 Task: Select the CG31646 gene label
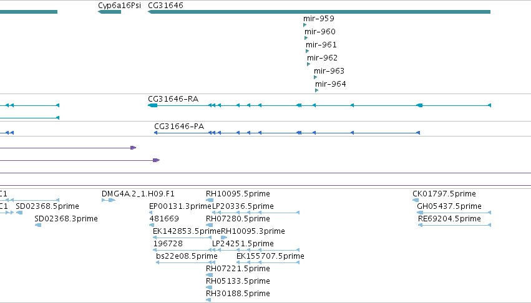pyautogui.click(x=165, y=6)
